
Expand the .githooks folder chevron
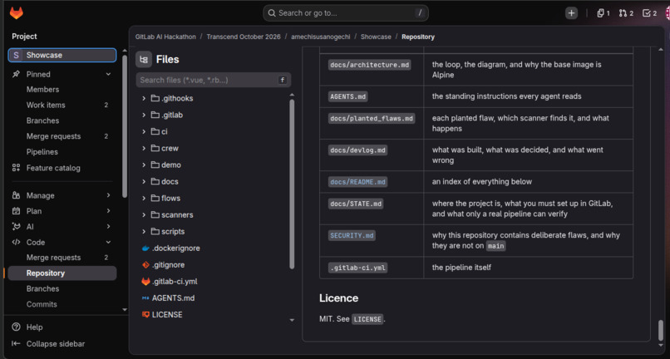(x=144, y=98)
